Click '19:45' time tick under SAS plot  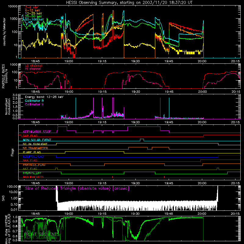click(x=169, y=214)
